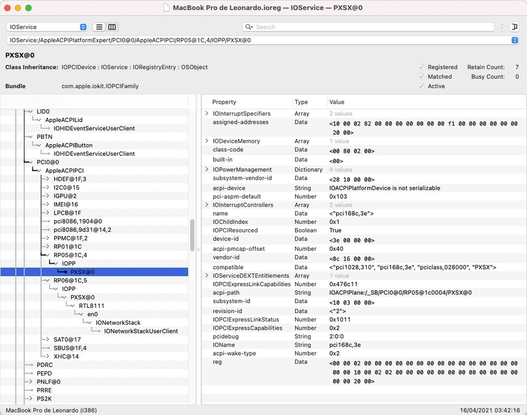
Task: Select the acpi-path property row
Action: [364, 292]
